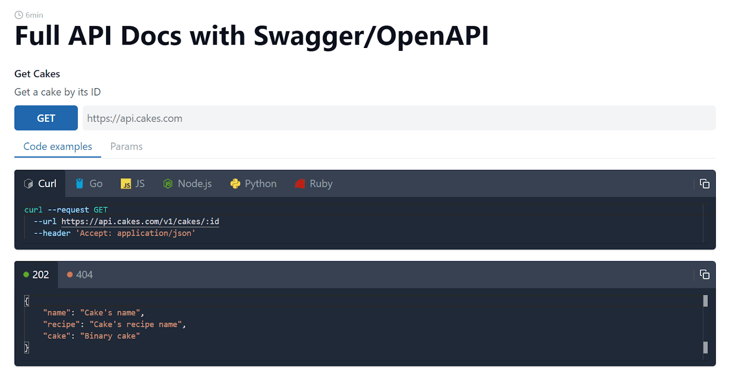The width and height of the screenshot is (754, 381).
Task: Click the 6min reading time label
Action: tap(34, 15)
